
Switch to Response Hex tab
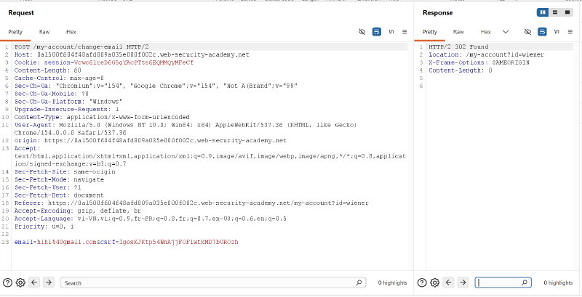point(486,32)
